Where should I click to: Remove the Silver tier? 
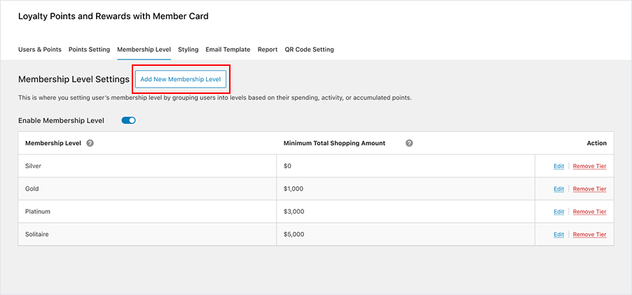coord(589,166)
